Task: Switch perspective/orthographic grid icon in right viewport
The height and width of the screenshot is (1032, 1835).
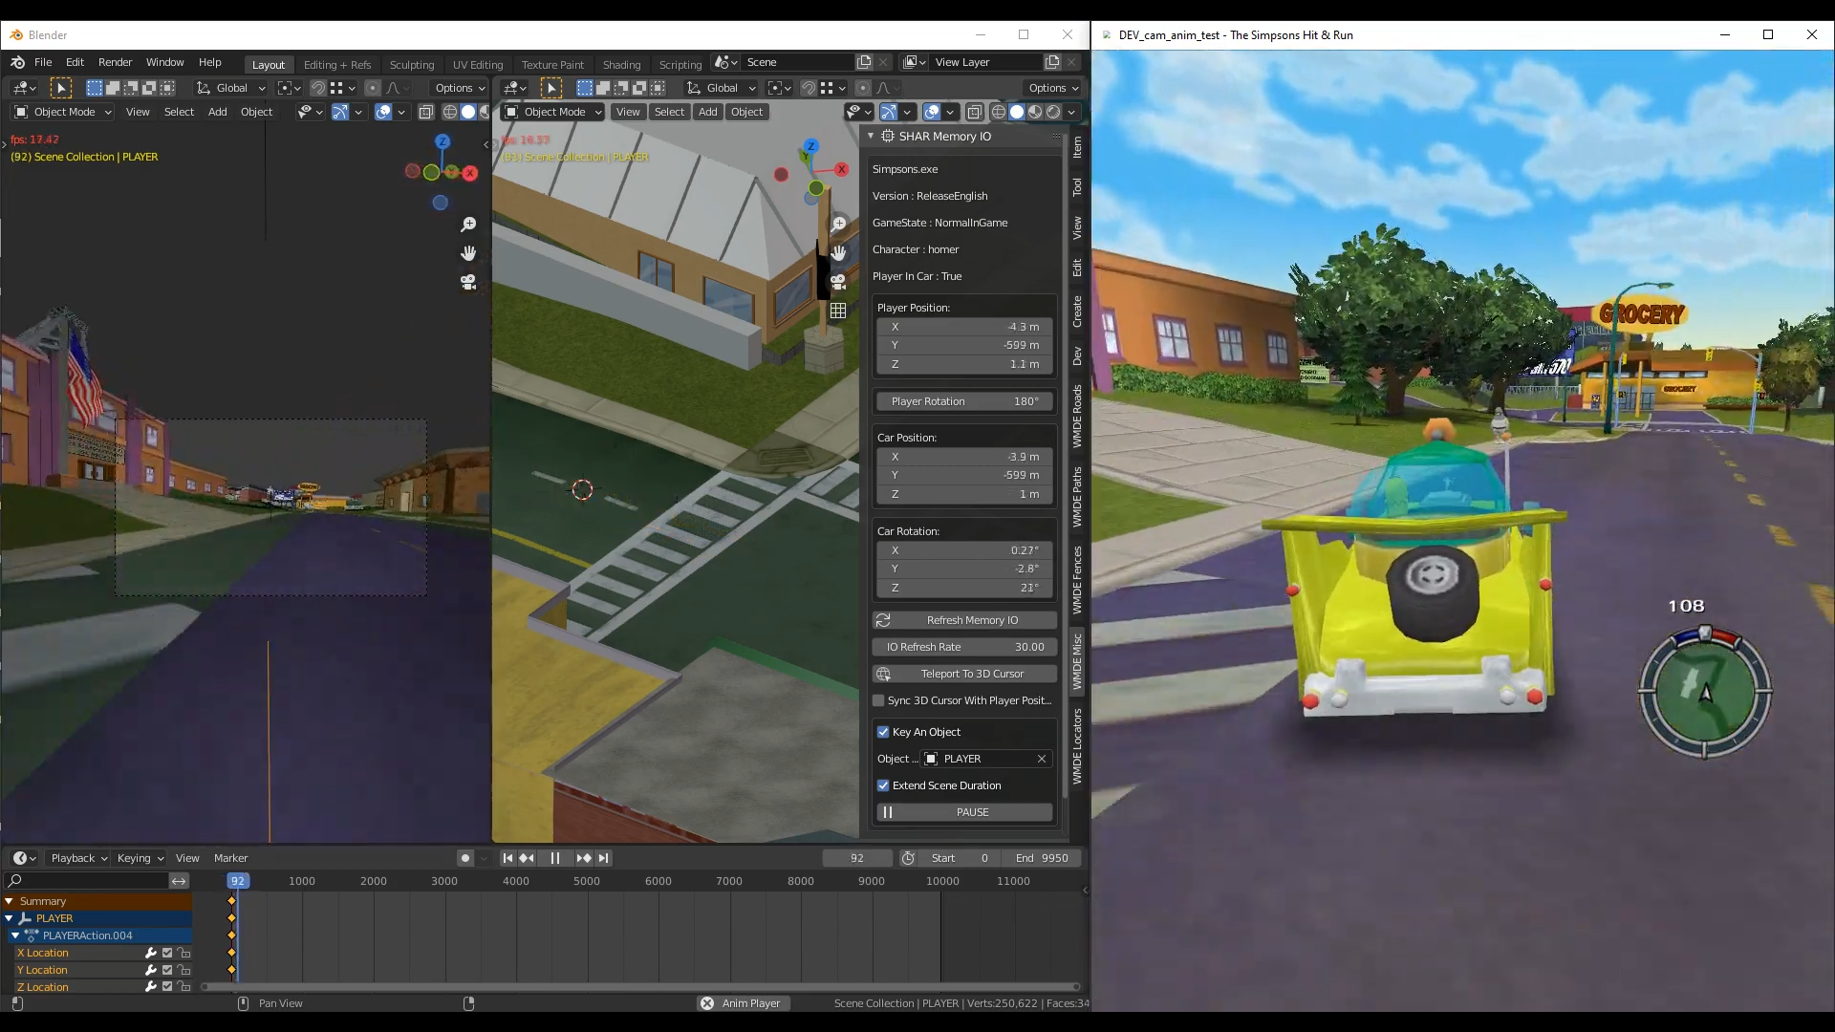Action: [838, 311]
